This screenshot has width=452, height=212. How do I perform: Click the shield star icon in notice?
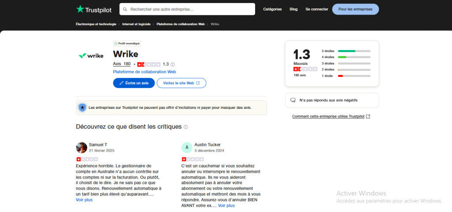(83, 108)
